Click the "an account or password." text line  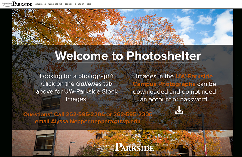(x=174, y=99)
